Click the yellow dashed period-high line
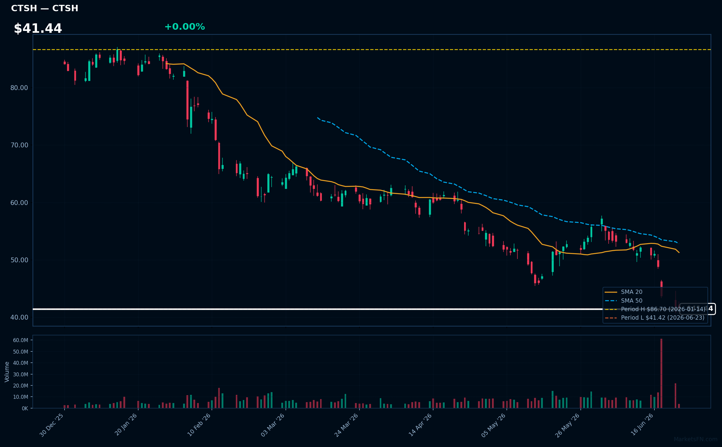This screenshot has width=722, height=447. (x=372, y=49)
